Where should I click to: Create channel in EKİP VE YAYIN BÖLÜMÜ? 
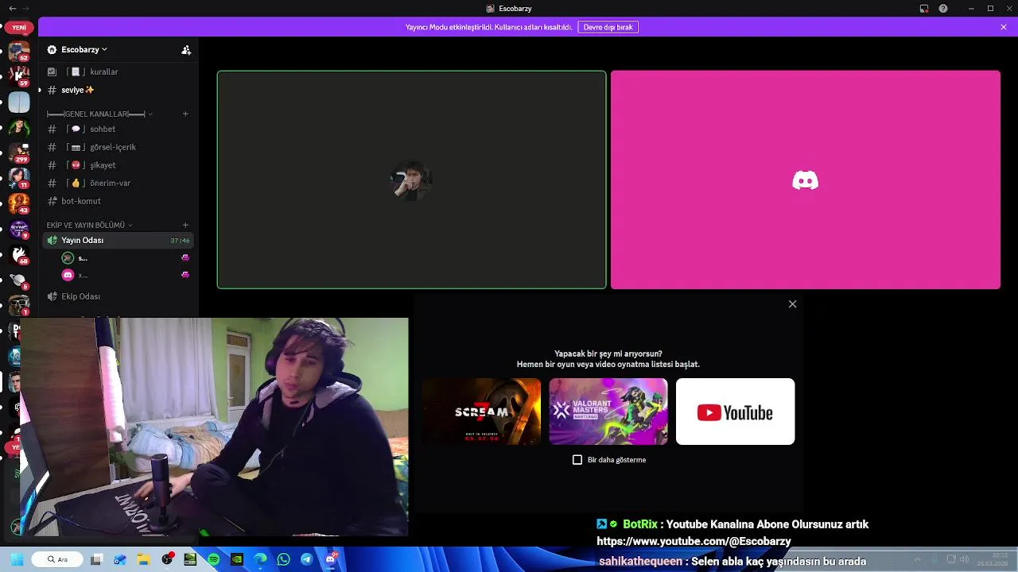click(185, 225)
